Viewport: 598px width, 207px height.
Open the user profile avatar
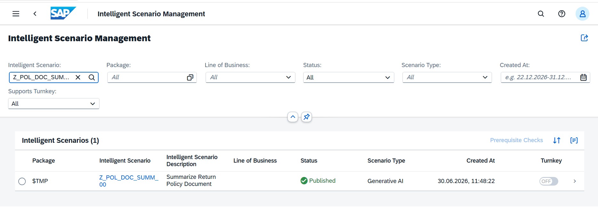[582, 14]
